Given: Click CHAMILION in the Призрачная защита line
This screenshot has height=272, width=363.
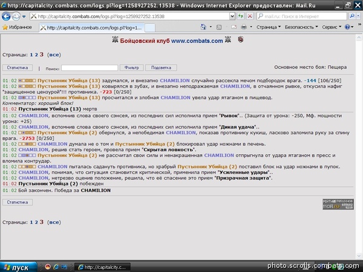Looking at the screenshot, I should [x=33, y=178].
